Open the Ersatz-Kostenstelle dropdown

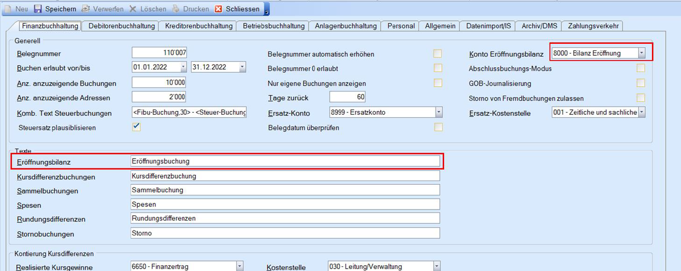tap(641, 112)
